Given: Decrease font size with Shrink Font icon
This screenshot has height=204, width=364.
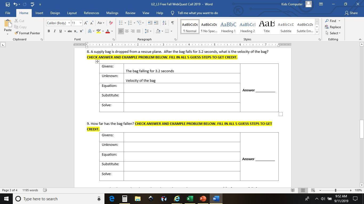Looking at the screenshot, I should (x=91, y=23).
